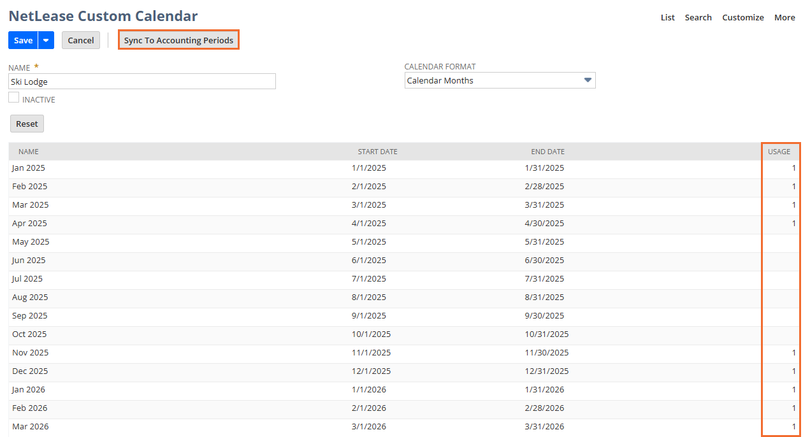Open the List menu link
810x437 pixels.
[x=667, y=17]
